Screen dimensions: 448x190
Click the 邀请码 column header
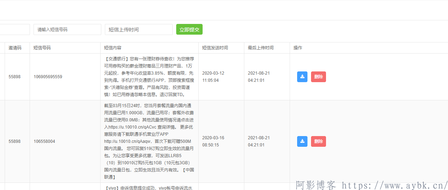click(x=15, y=48)
